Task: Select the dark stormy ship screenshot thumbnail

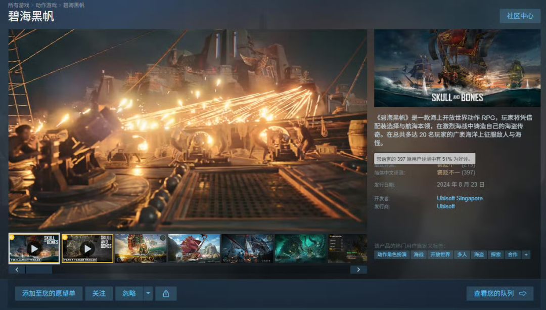Action: coord(247,248)
